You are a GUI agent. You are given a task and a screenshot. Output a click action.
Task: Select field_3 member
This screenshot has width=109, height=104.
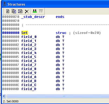tap(29, 49)
